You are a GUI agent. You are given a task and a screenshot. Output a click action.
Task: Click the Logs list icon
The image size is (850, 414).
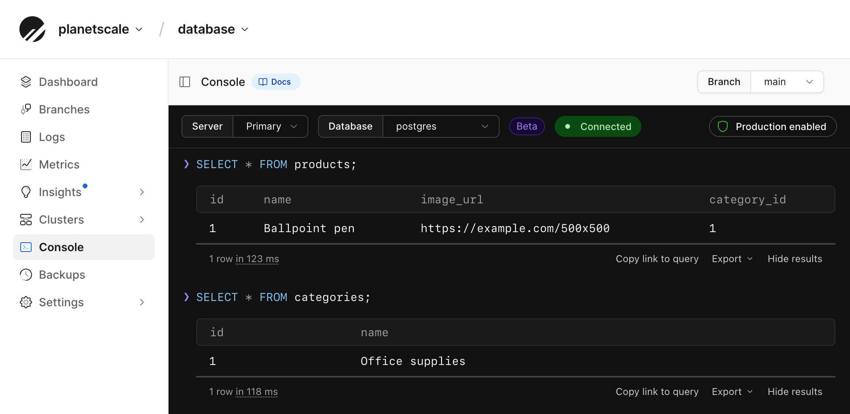[x=26, y=137]
